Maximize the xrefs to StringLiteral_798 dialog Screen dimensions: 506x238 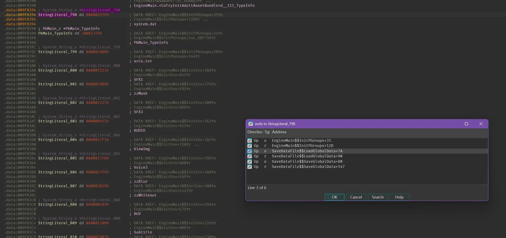pyautogui.click(x=466, y=124)
